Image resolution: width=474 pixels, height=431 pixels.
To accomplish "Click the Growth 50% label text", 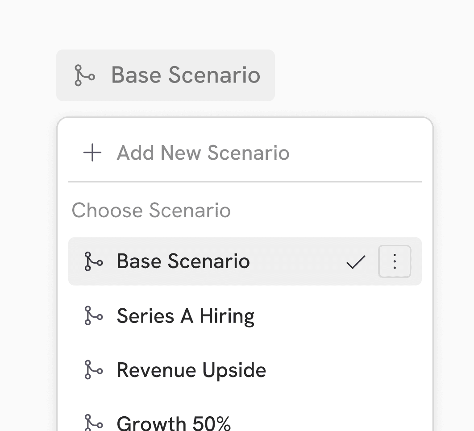I will 174,423.
